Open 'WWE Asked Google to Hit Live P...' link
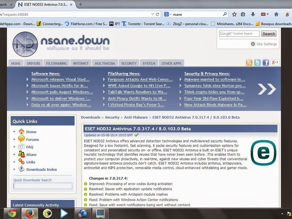The image size is (292, 219). [139, 85]
